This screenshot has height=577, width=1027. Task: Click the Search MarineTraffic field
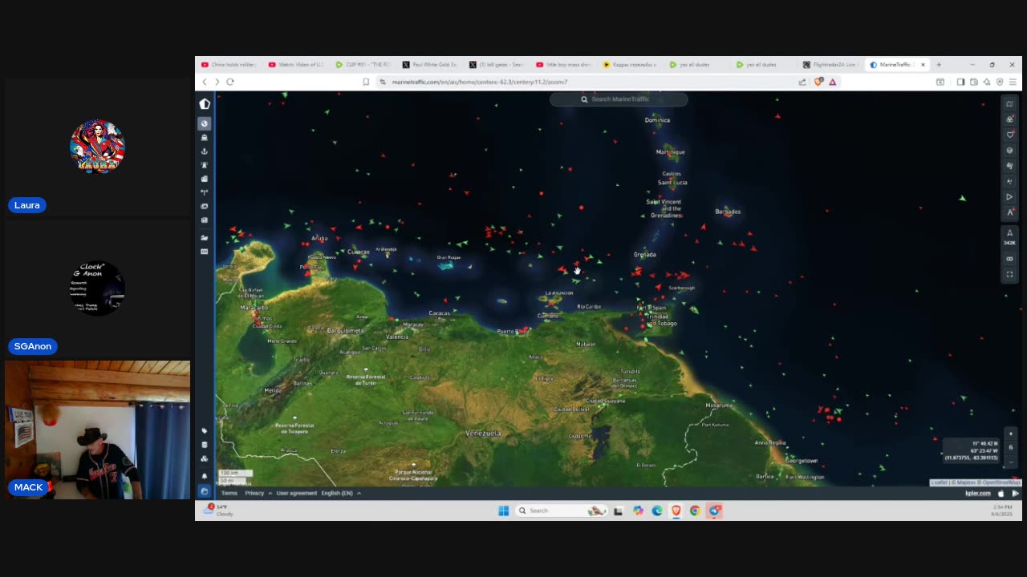point(619,99)
